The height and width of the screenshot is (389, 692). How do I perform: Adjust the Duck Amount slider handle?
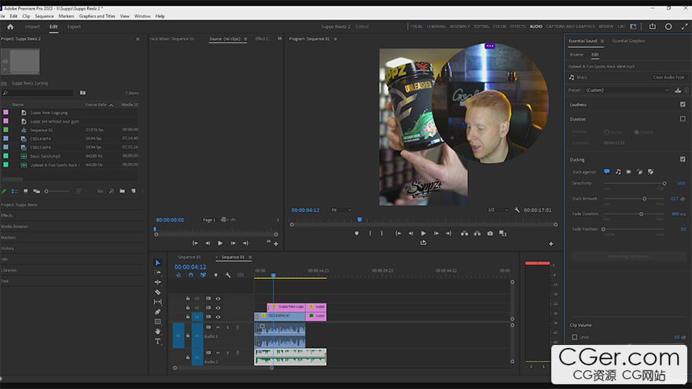644,199
